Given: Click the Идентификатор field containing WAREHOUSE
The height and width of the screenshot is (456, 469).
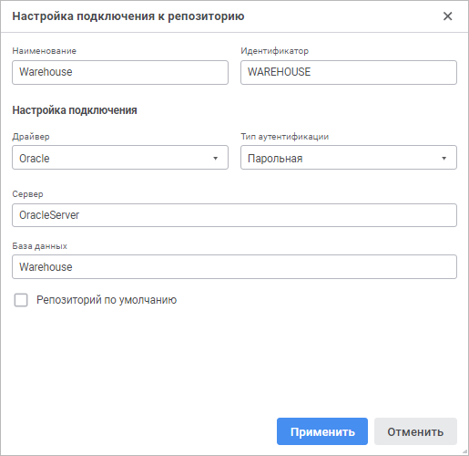Looking at the screenshot, I should (x=349, y=72).
